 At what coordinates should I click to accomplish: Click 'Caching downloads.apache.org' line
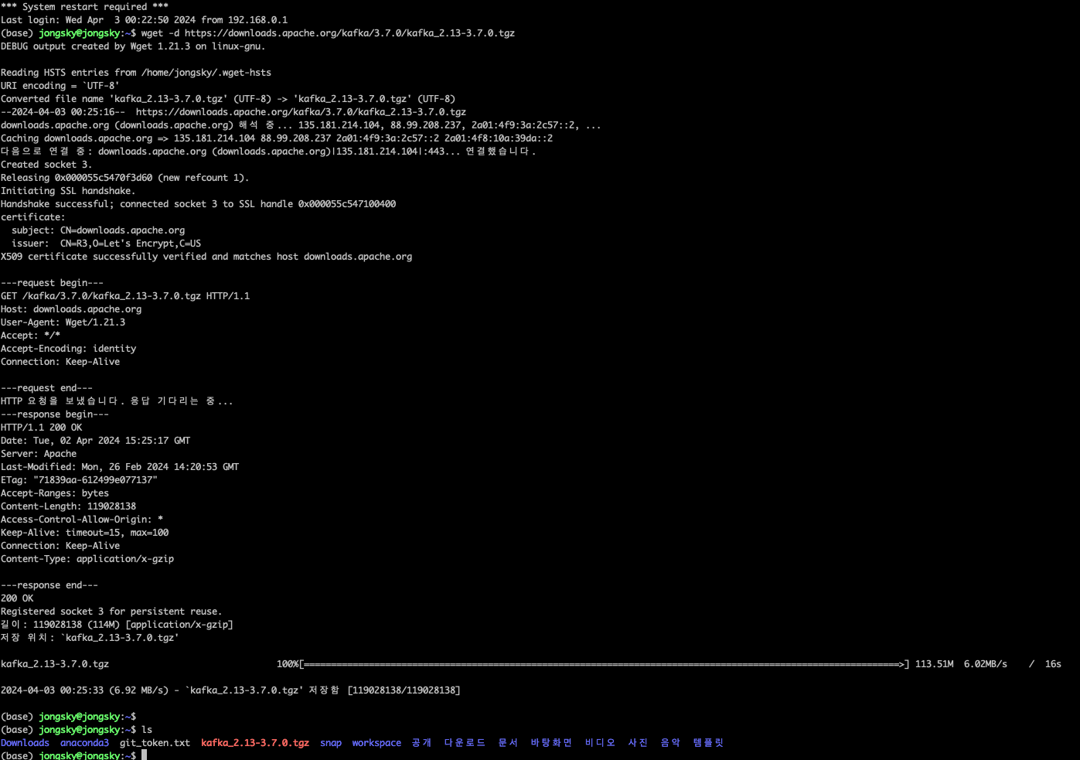[x=277, y=138]
